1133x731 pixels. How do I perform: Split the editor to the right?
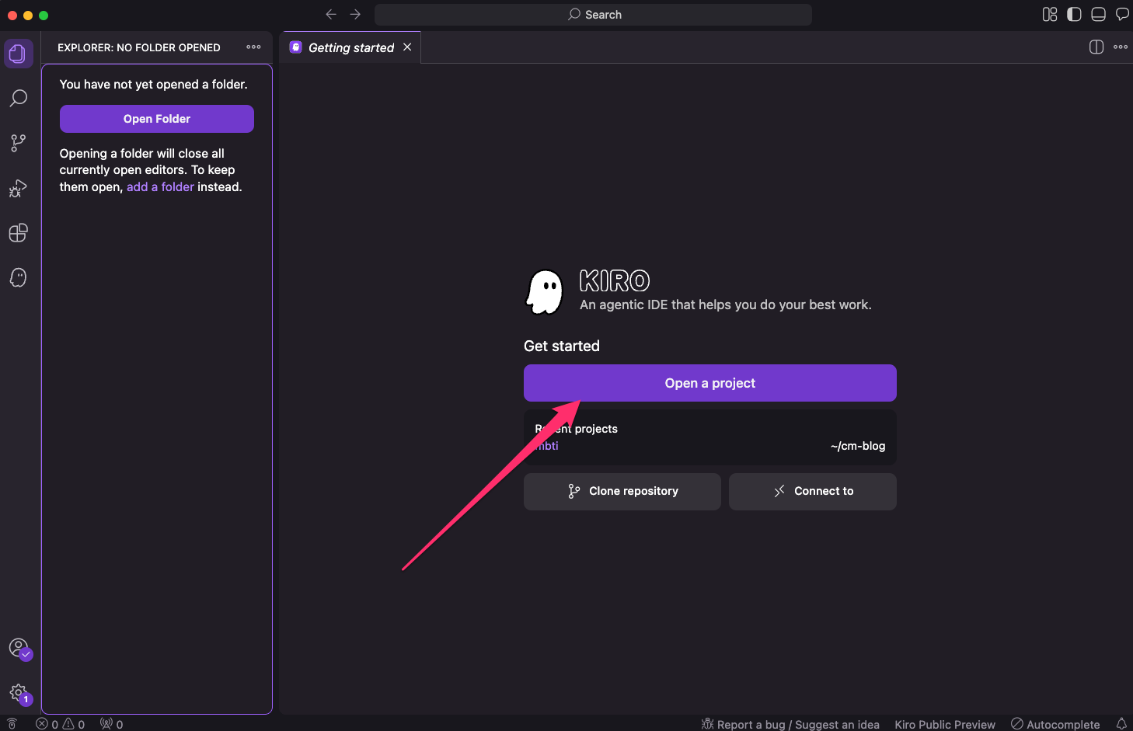point(1096,47)
